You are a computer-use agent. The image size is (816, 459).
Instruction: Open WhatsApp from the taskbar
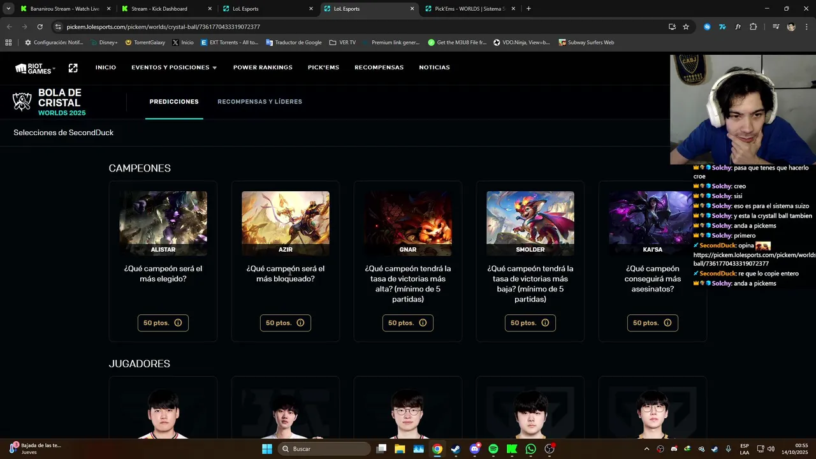click(x=531, y=449)
